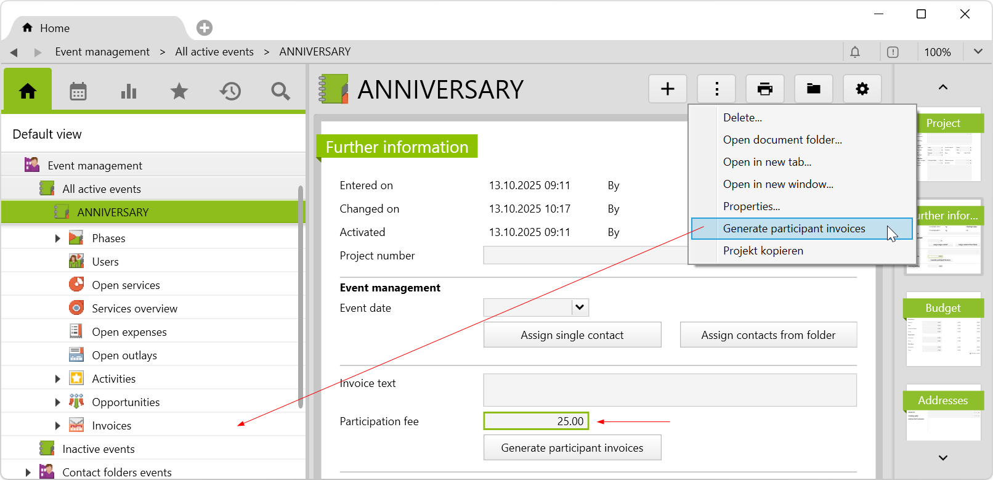This screenshot has height=480, width=993.
Task: Choose Open in new tab from menu
Action: point(767,162)
